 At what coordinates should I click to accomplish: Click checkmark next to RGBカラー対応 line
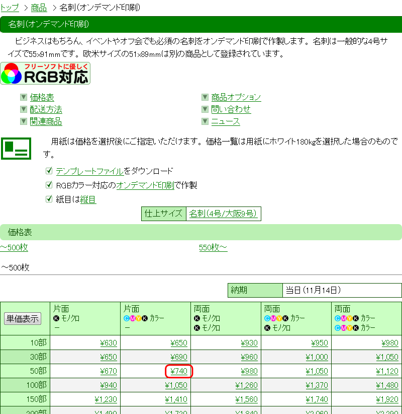point(49,185)
